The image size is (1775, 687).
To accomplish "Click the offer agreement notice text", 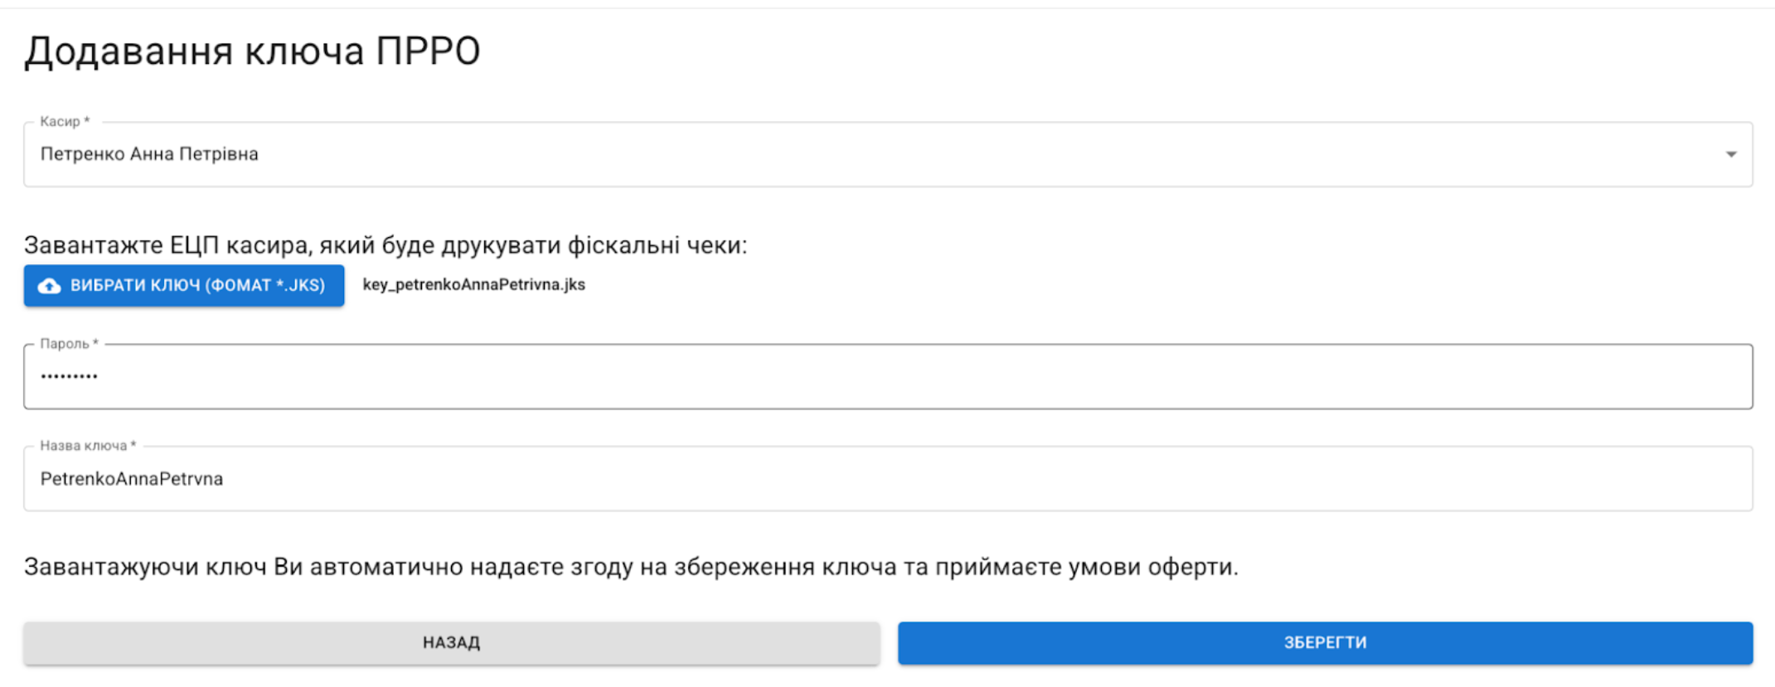I will click(x=630, y=567).
